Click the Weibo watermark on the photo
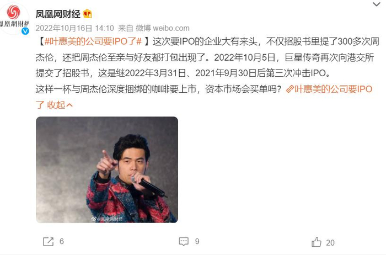The width and height of the screenshot is (386, 255). 106,219
